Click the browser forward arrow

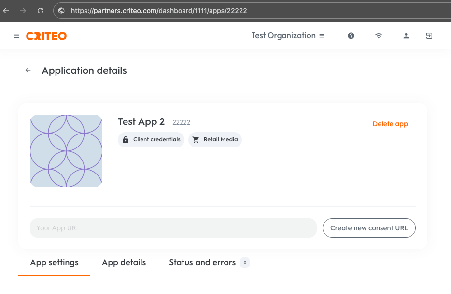pos(23,11)
